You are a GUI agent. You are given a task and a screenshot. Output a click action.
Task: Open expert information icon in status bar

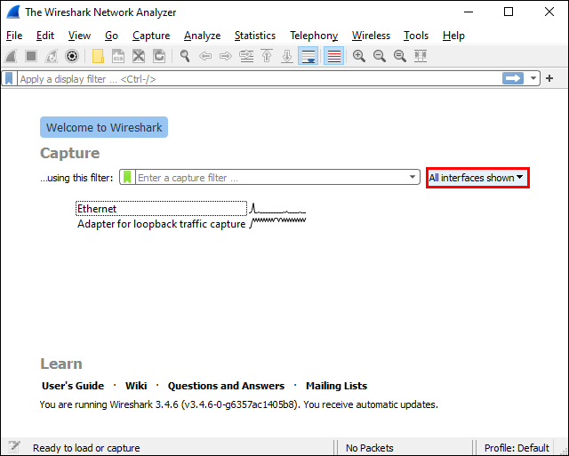click(14, 446)
